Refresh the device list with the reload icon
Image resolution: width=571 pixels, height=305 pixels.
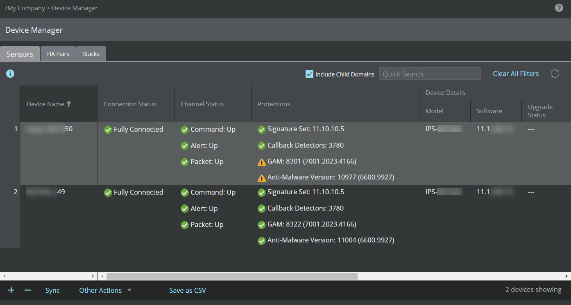click(x=555, y=74)
